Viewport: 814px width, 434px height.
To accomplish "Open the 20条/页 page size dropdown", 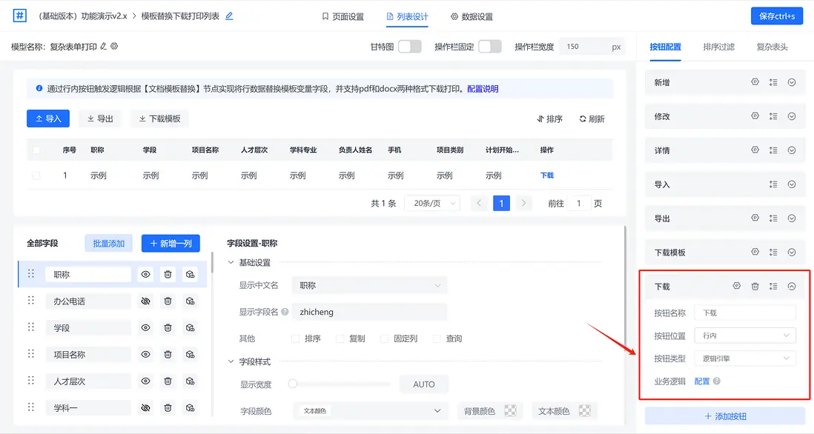I will point(431,202).
